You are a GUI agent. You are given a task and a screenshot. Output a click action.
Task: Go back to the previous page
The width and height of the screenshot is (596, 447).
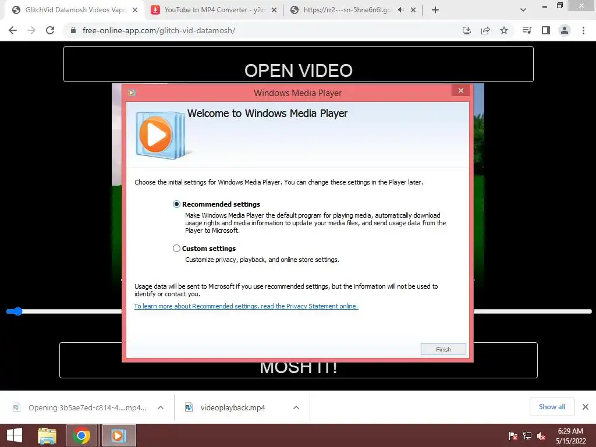point(13,30)
